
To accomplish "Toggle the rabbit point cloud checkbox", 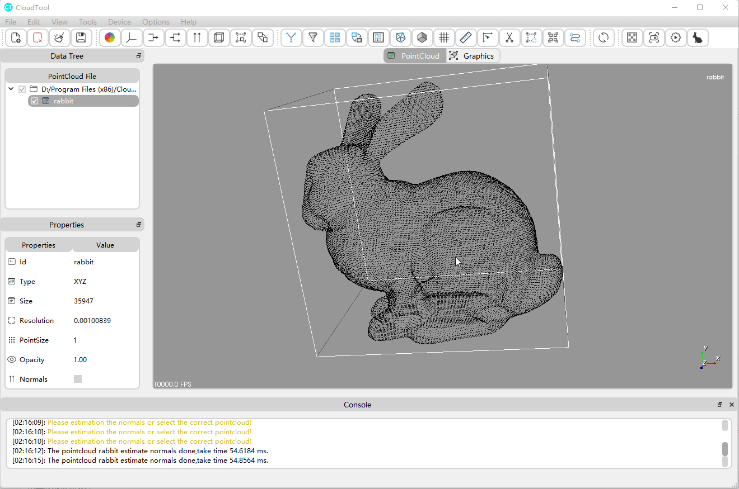I will tap(35, 101).
